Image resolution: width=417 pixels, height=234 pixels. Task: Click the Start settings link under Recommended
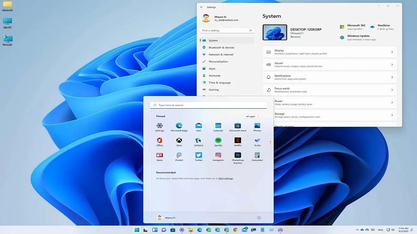point(226,178)
